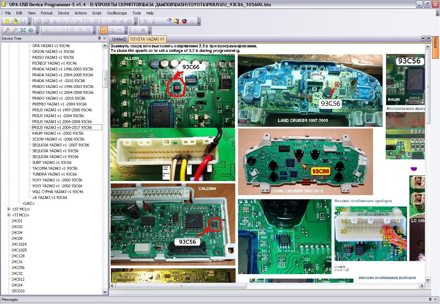Click the Zoom In magnifier icon

[x=7, y=30]
